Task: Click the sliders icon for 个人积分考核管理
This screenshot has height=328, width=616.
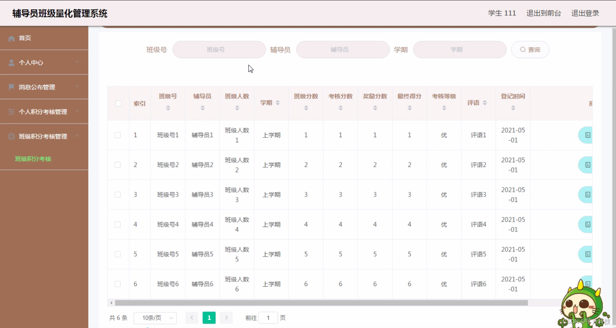Action: click(x=11, y=112)
